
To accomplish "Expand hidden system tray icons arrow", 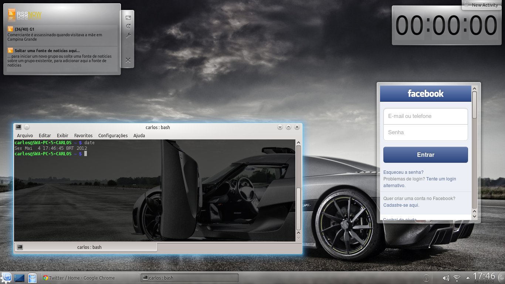I will [x=468, y=278].
